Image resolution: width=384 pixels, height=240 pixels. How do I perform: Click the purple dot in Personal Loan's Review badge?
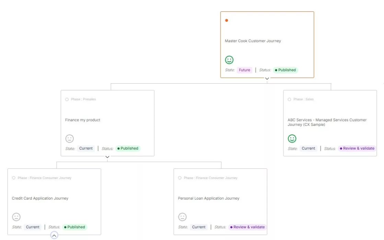[231, 227]
